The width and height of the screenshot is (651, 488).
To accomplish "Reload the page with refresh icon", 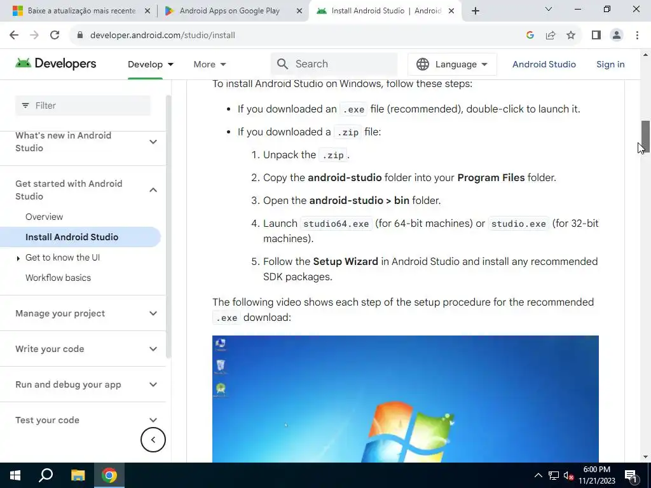I will 55,36.
